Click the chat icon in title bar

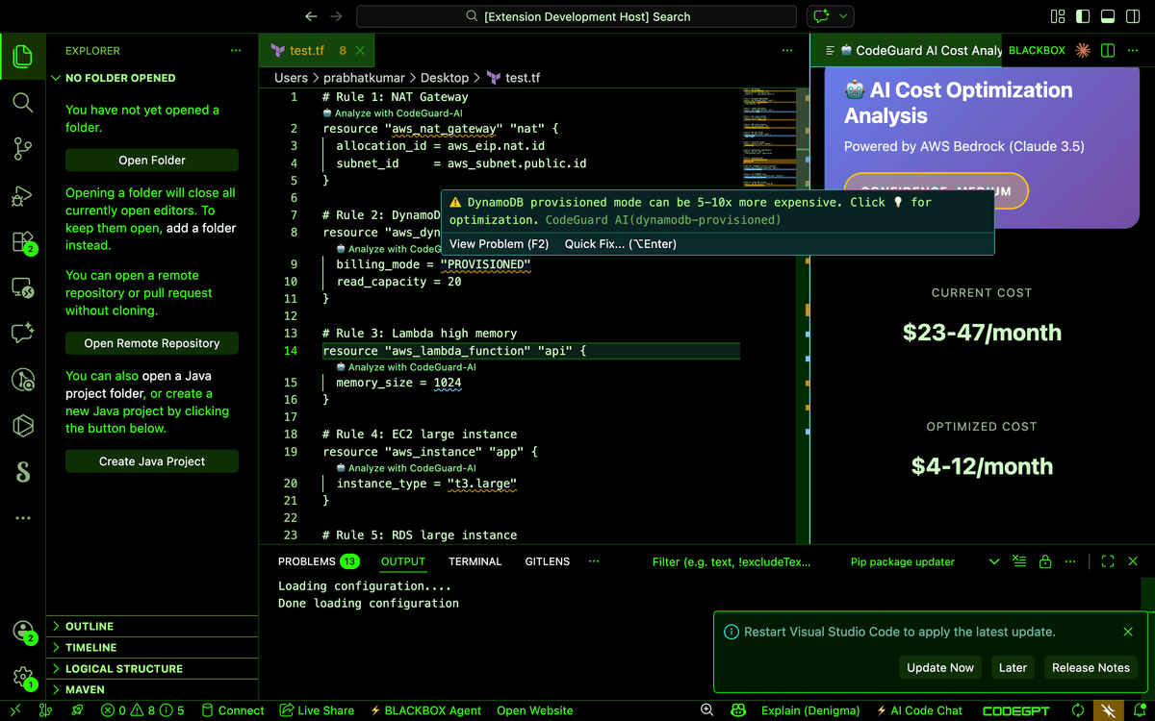tap(821, 16)
